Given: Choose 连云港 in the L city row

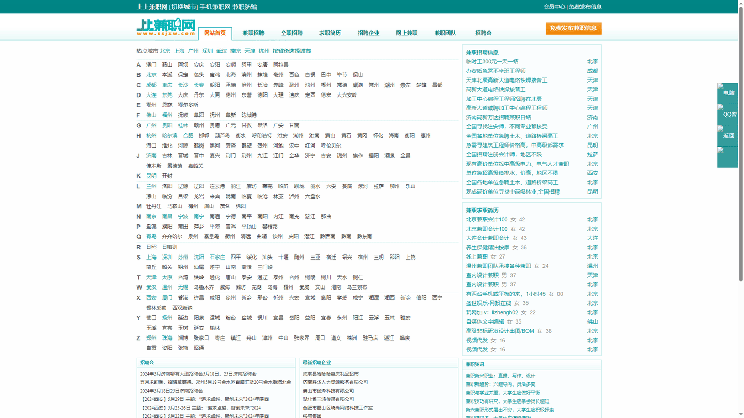Looking at the screenshot, I should click(218, 186).
